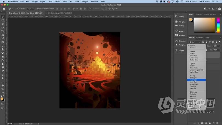Viewport: 222px width, 125px height.
Task: Click the Home icon in options bar
Action: coord(4,9)
